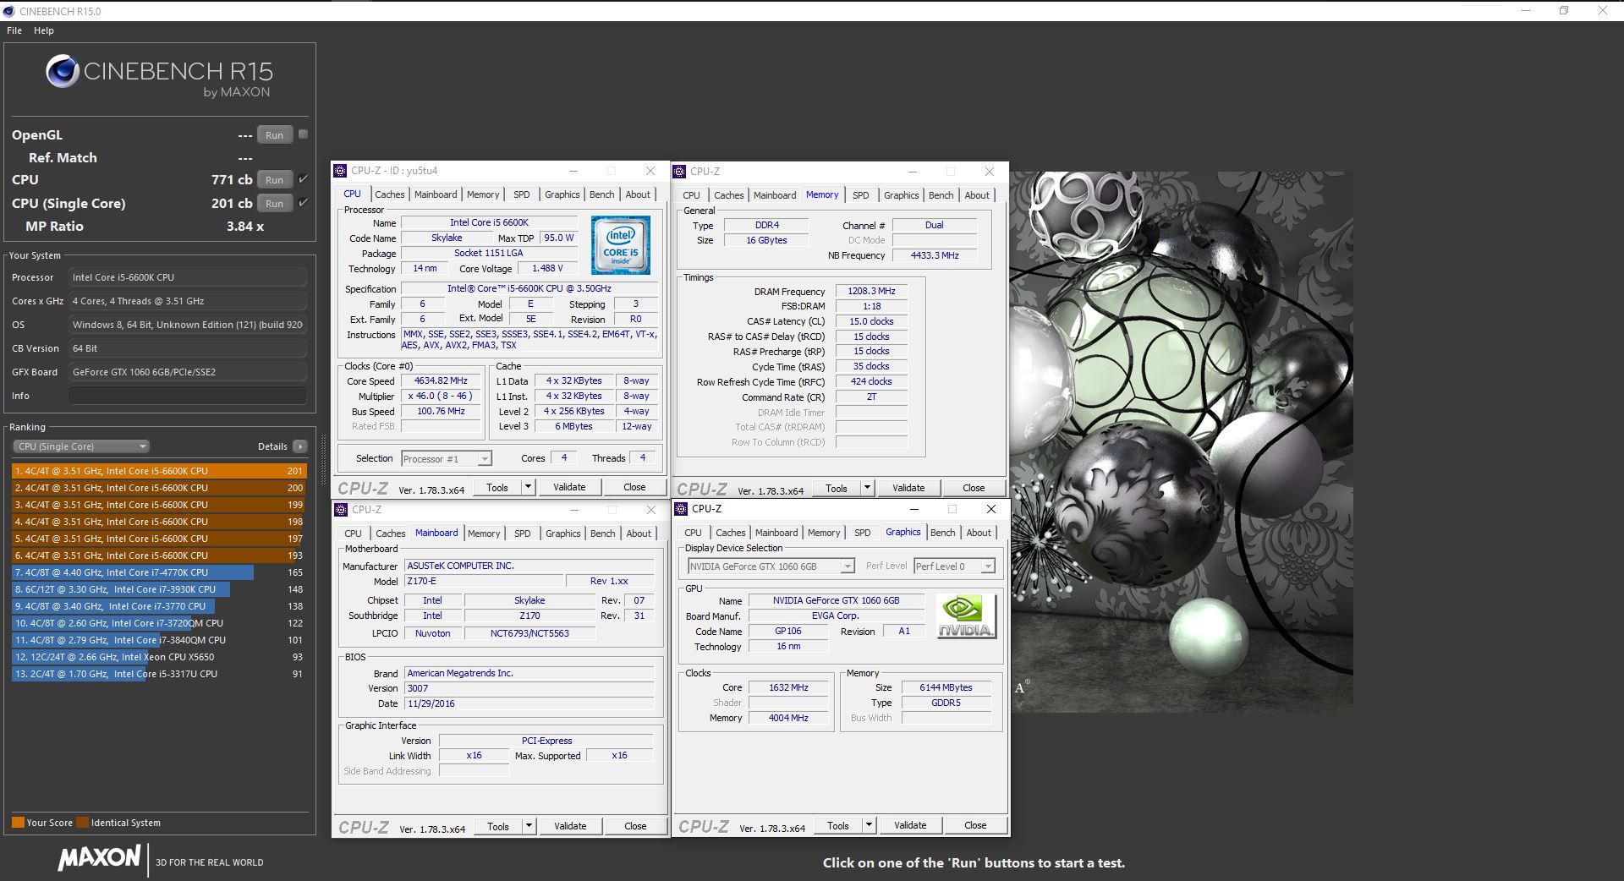The height and width of the screenshot is (881, 1624).
Task: Click Validate in the Graphics CPU-Z window
Action: 910,825
